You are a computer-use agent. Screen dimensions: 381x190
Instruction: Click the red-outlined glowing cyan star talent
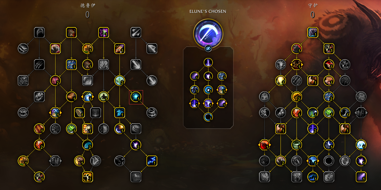[136, 97]
